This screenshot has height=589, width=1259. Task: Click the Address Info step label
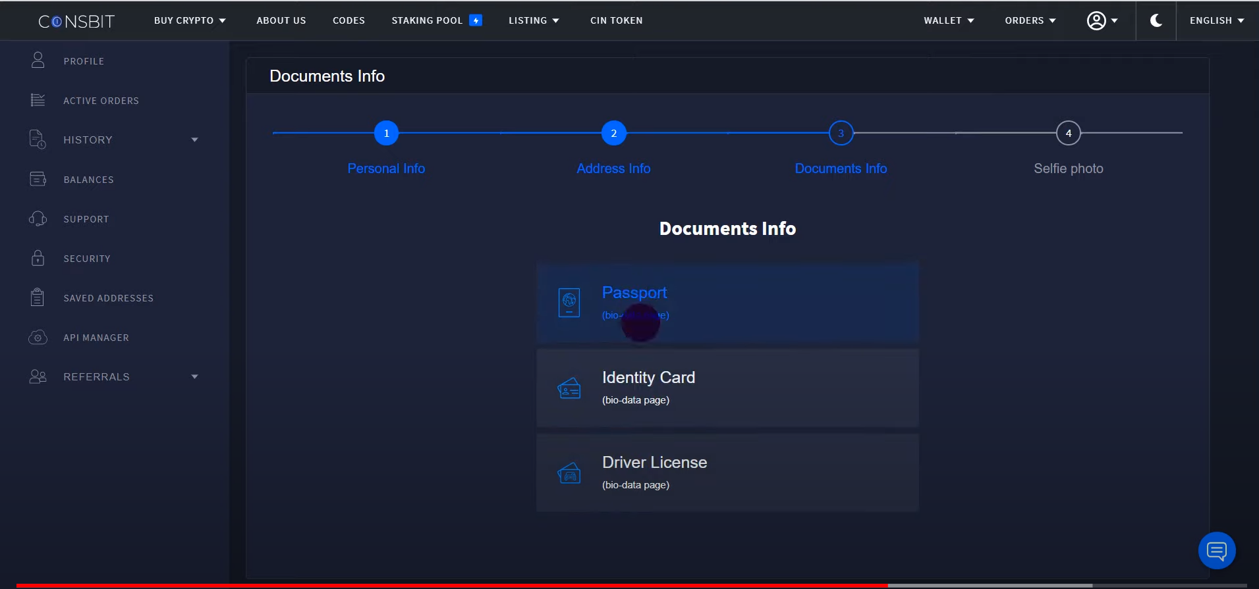(613, 168)
